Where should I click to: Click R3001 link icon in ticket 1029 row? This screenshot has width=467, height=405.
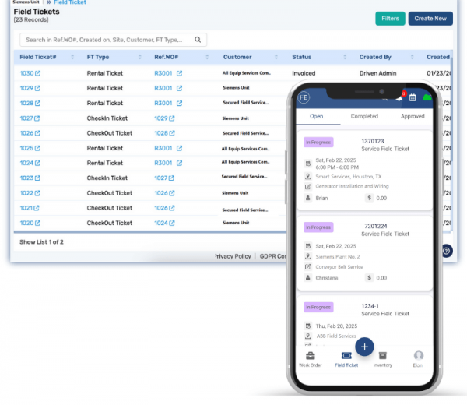[x=179, y=88]
